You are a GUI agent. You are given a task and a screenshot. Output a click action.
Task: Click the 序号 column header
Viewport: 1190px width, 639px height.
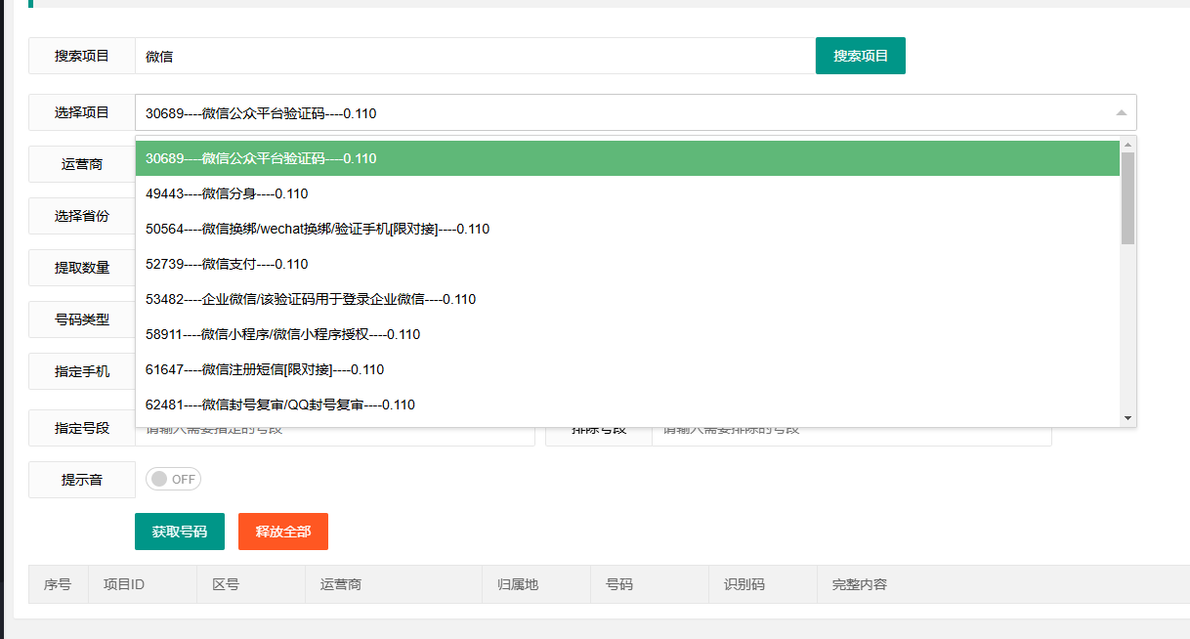(x=59, y=584)
